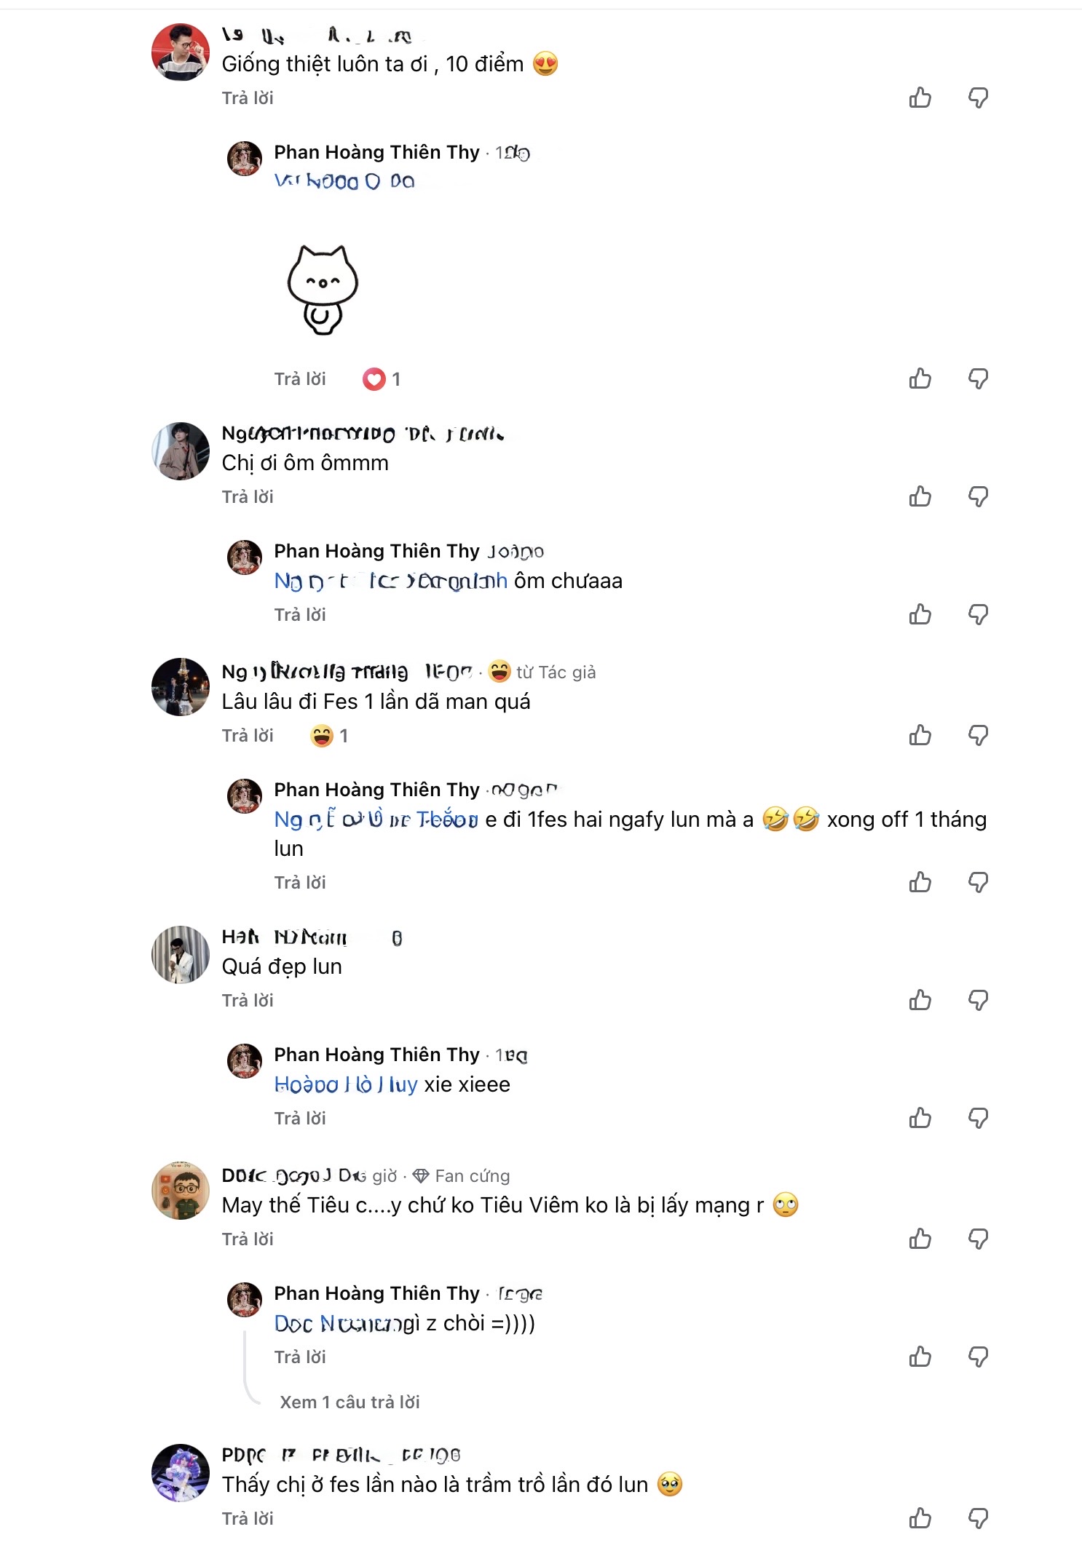Image resolution: width=1082 pixels, height=1556 pixels.
Task: Open the cat sticker image
Action: tap(323, 289)
